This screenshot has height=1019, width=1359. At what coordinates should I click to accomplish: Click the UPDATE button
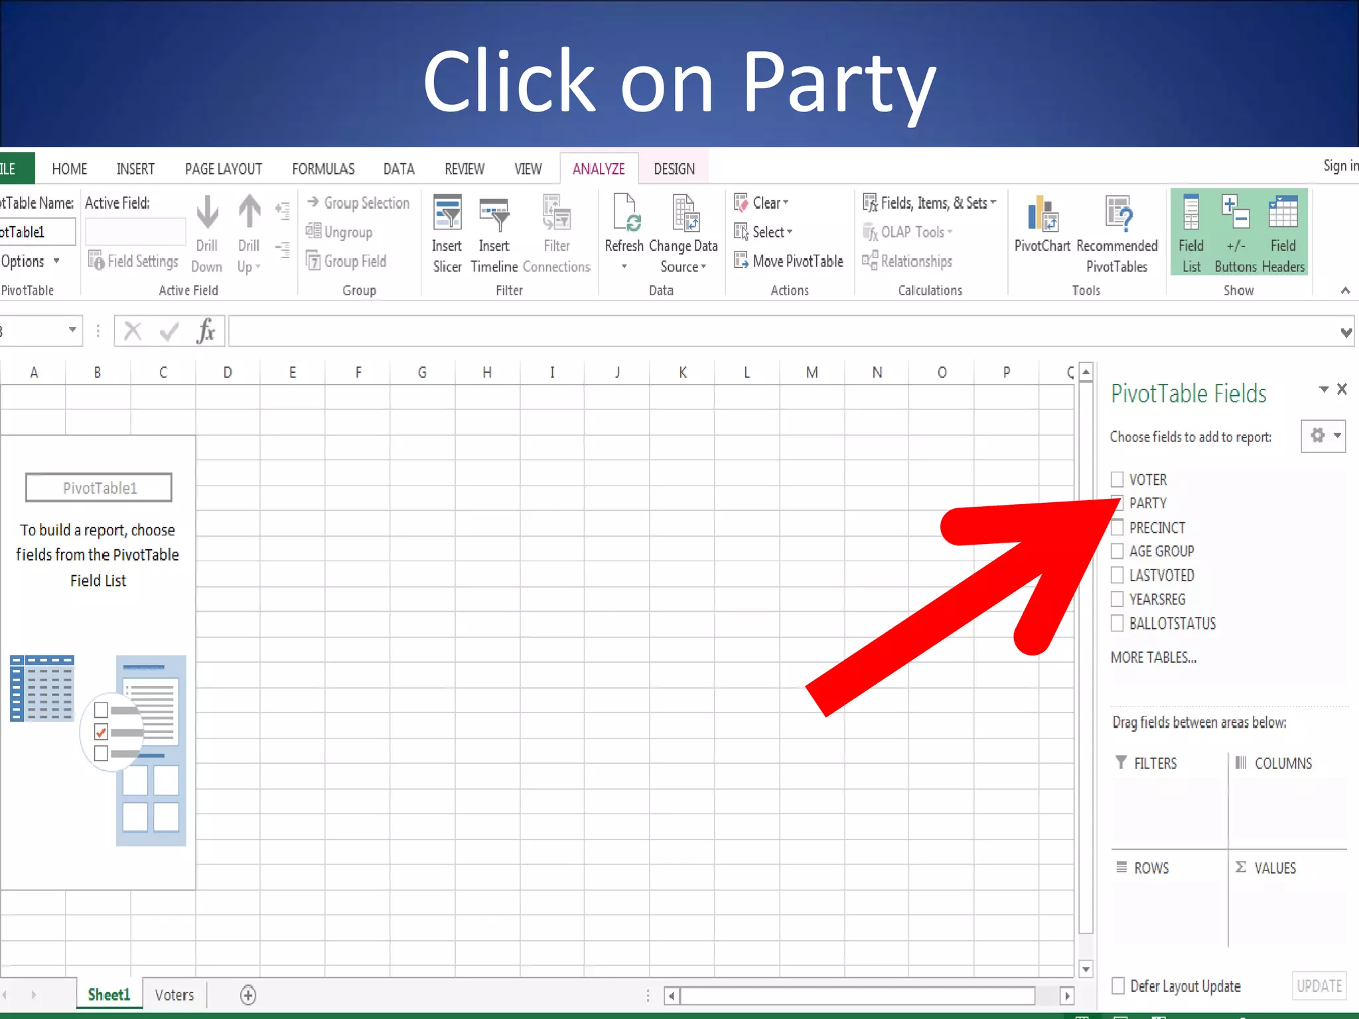[x=1319, y=986]
